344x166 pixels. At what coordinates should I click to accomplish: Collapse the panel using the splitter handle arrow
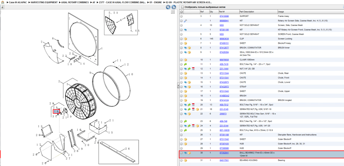[178, 86]
